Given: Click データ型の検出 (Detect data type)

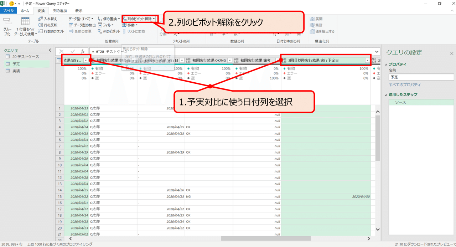Looking at the screenshot, I should coord(82,25).
